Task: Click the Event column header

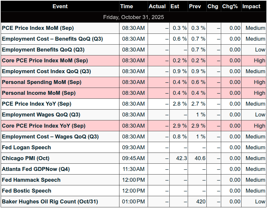Action: pyautogui.click(x=60, y=6)
